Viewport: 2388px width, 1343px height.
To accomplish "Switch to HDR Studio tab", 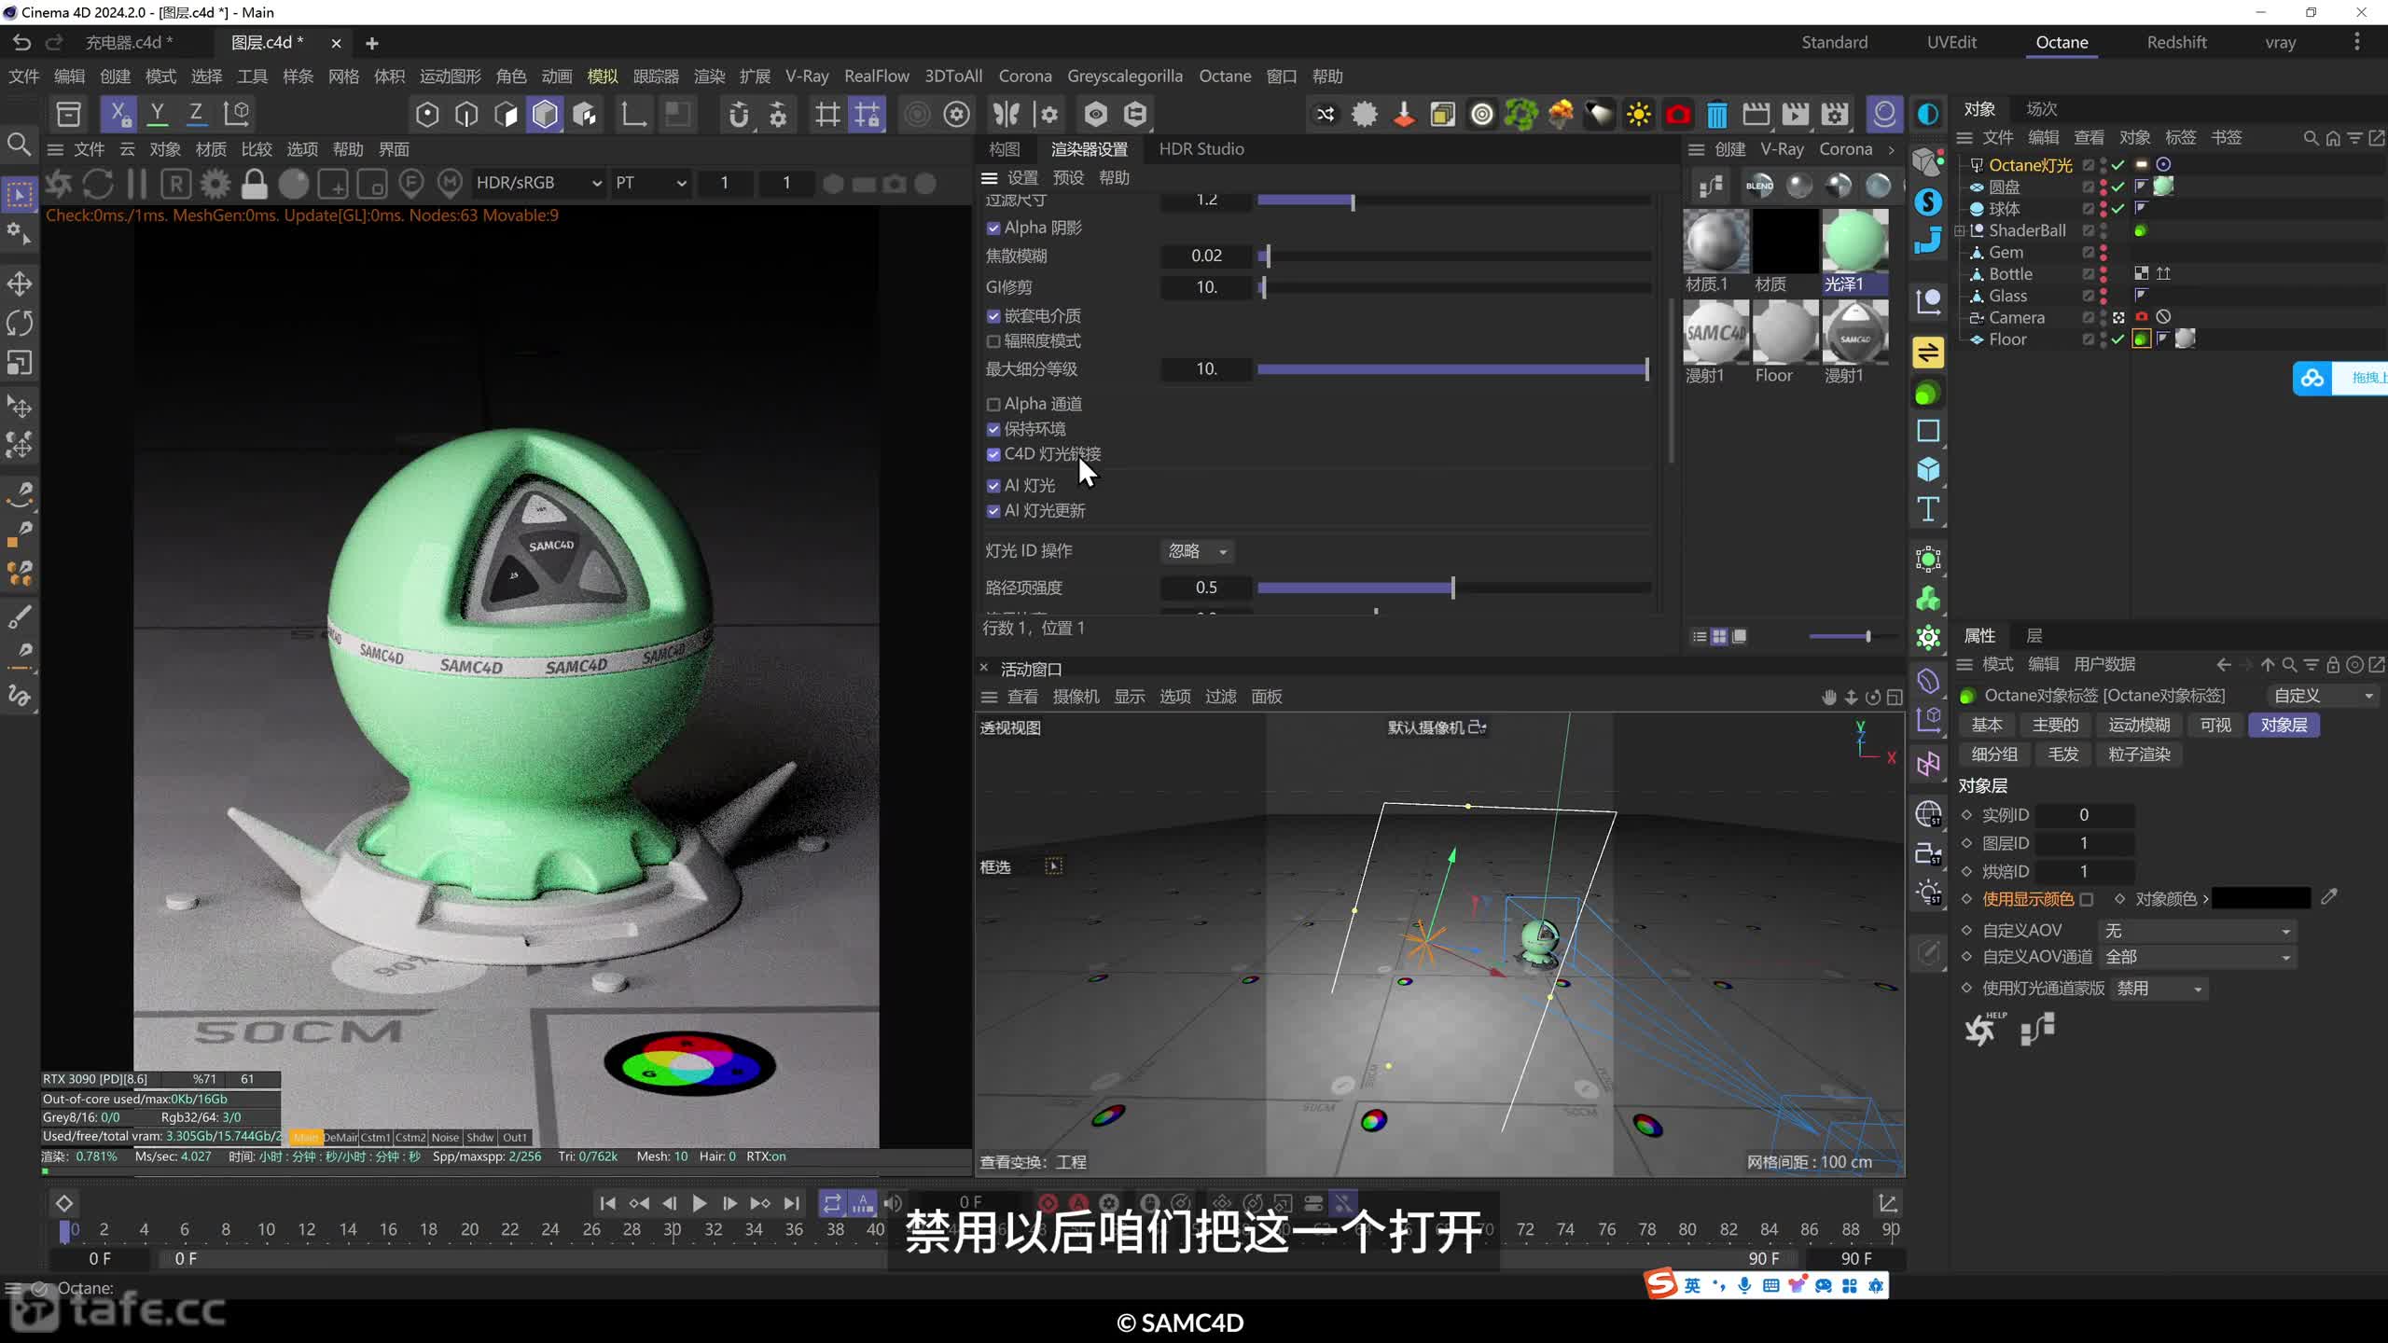I will point(1201,149).
